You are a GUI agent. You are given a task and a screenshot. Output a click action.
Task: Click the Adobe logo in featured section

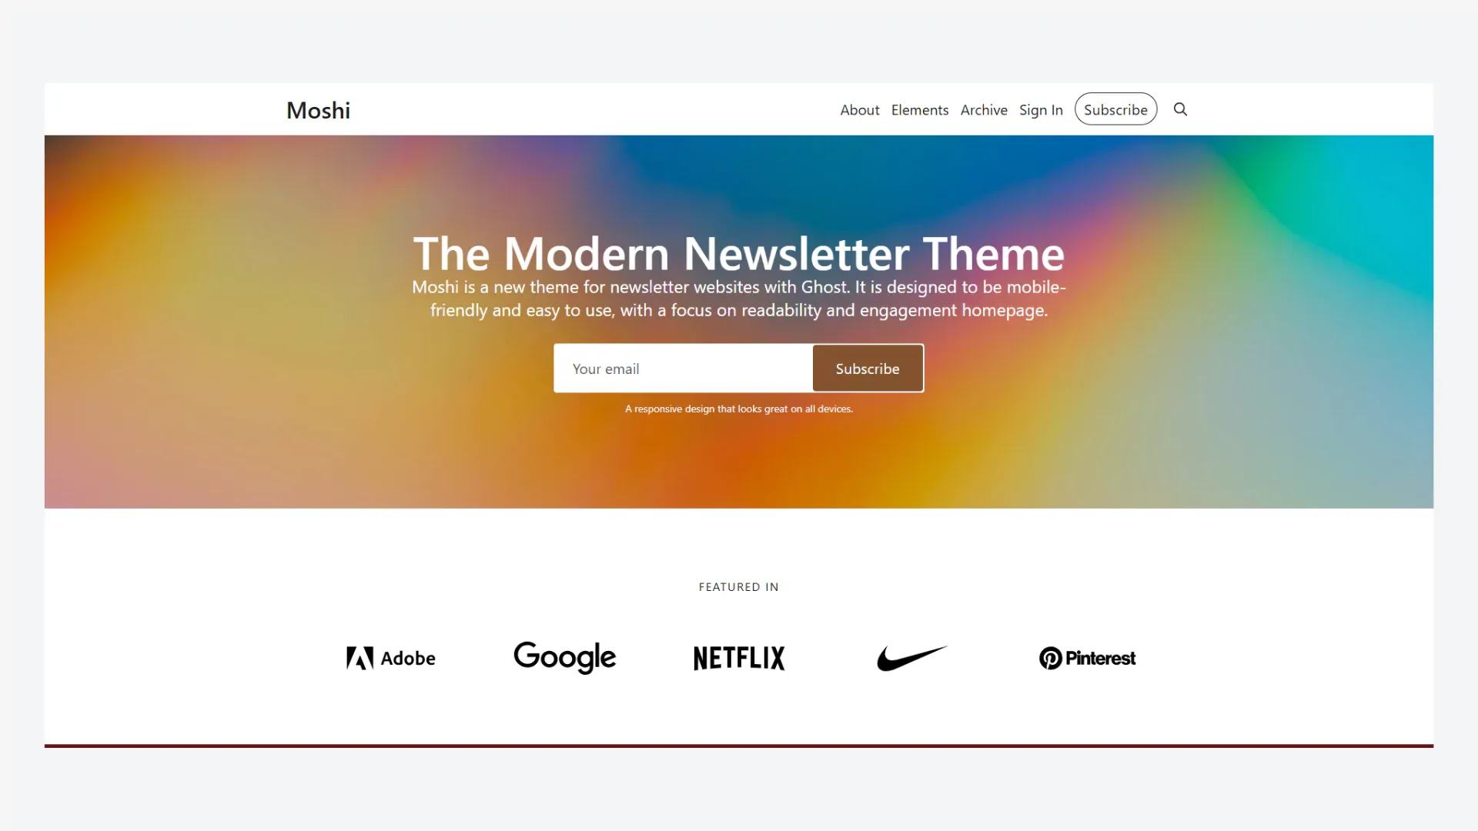tap(391, 658)
